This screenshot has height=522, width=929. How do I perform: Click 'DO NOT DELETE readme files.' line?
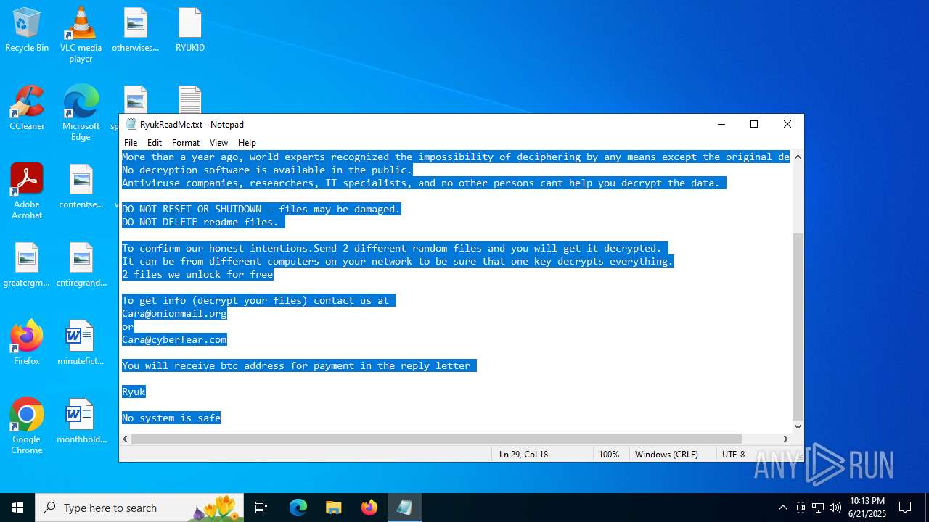click(200, 222)
